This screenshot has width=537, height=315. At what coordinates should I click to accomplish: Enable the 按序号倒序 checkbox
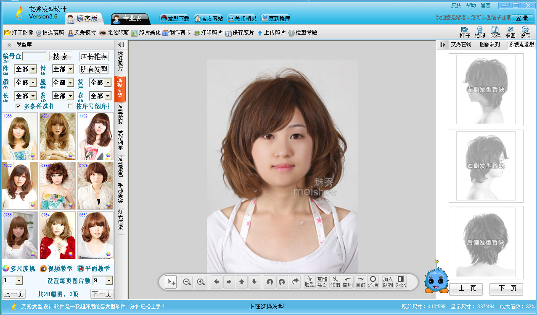[x=70, y=106]
